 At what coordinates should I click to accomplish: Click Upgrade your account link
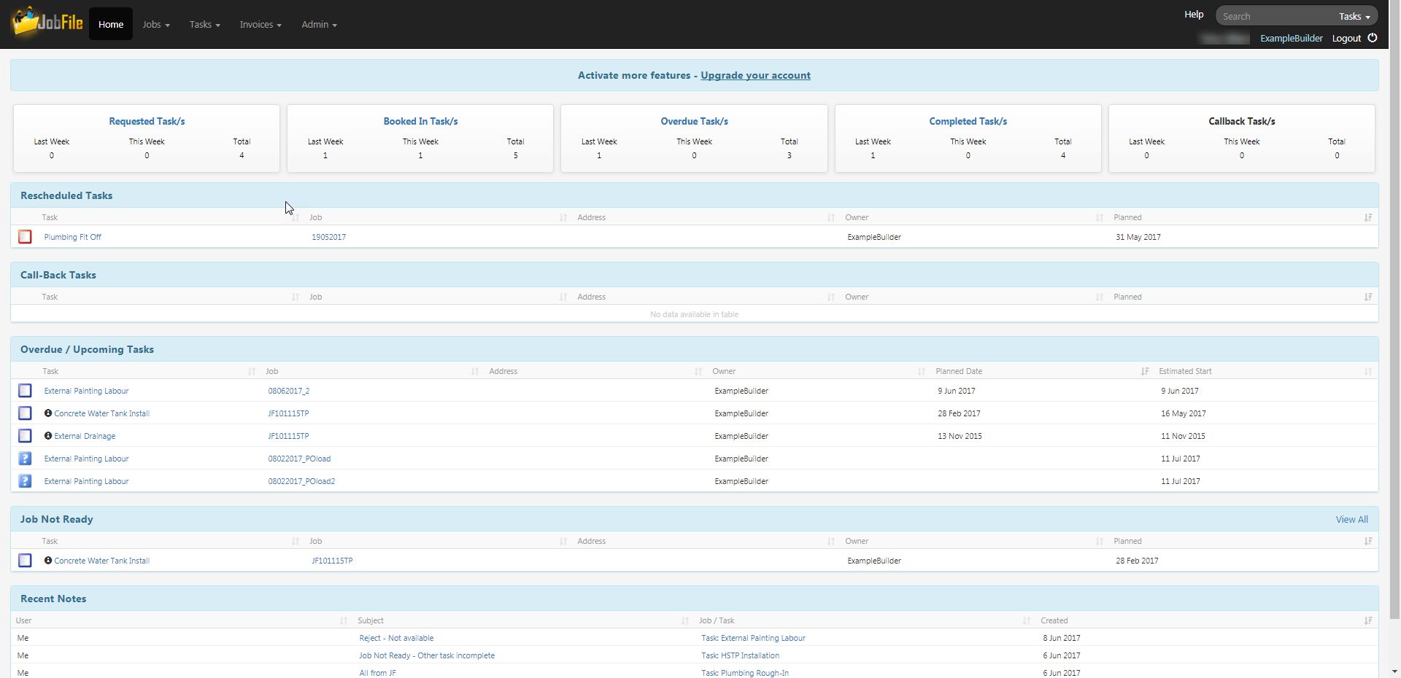click(x=755, y=75)
